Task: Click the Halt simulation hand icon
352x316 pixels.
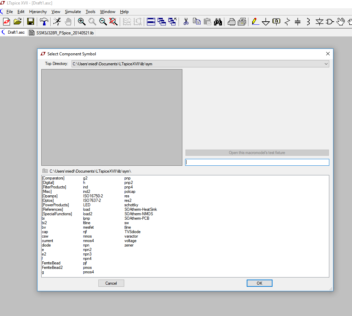Action: pyautogui.click(x=68, y=22)
